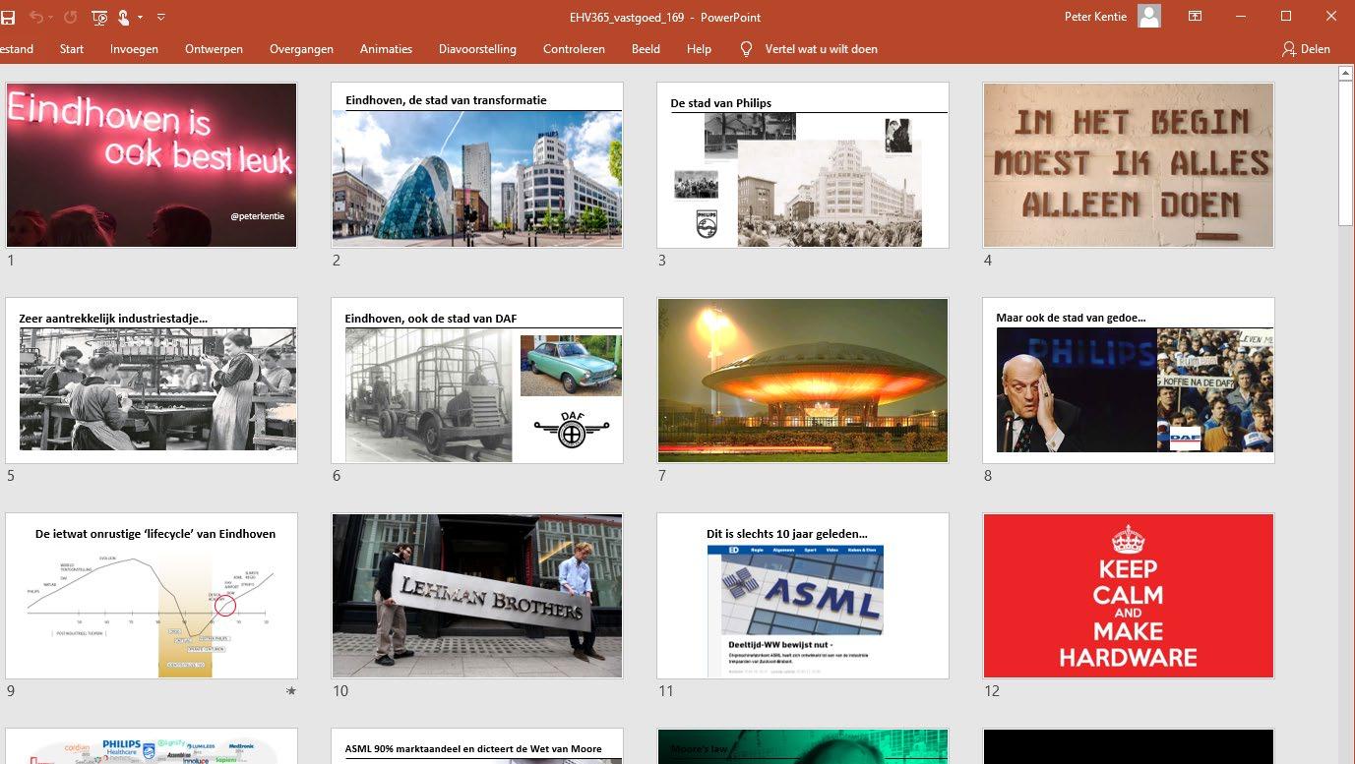Click the vertical scrollbar thumb
This screenshot has height=764, width=1355.
click(x=1346, y=154)
